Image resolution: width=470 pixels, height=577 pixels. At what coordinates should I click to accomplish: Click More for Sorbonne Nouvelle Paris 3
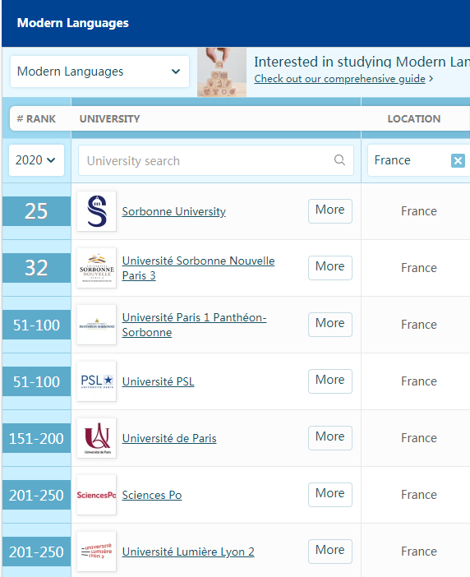330,268
